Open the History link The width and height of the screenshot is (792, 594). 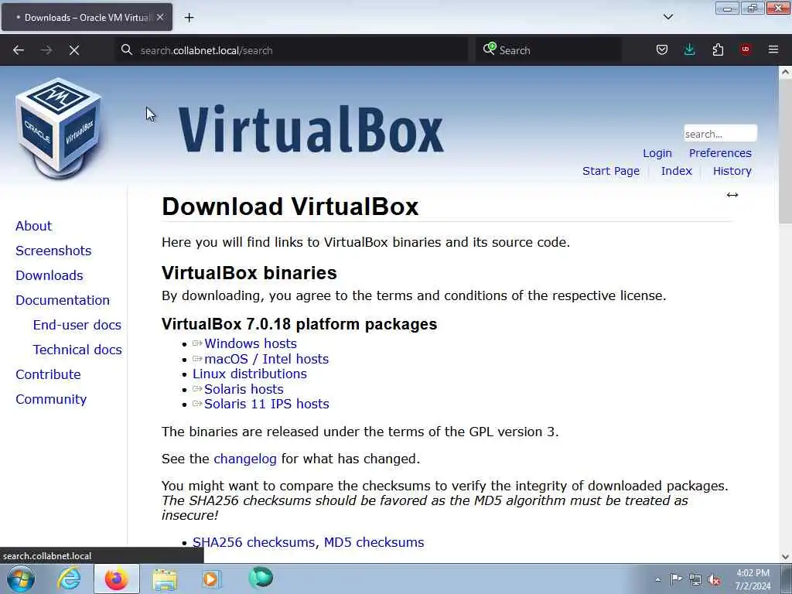pyautogui.click(x=732, y=171)
